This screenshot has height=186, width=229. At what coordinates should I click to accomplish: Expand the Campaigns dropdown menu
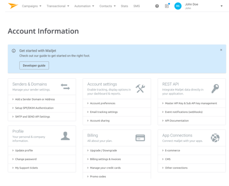point(32,6)
